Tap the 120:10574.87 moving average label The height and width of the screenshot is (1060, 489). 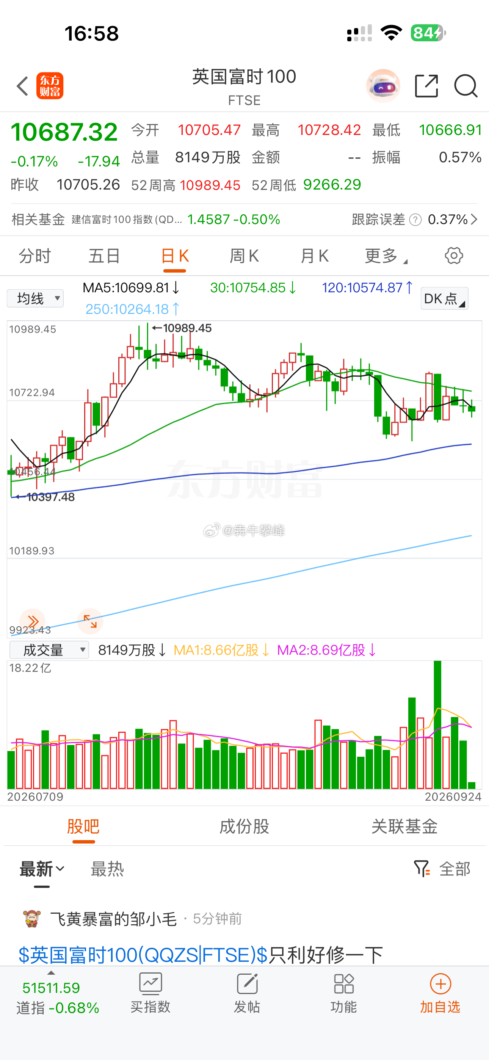tap(367, 288)
